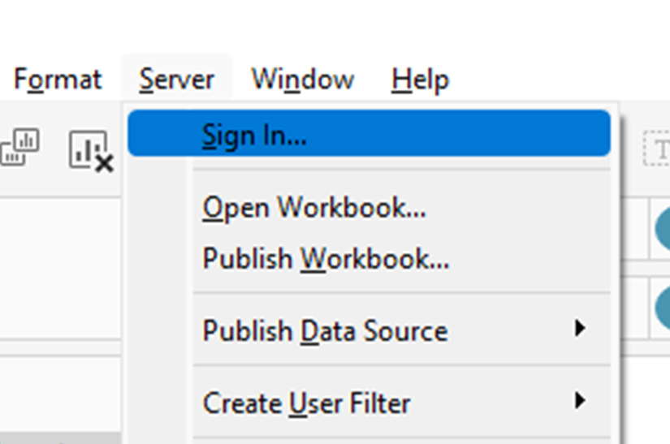Open the Help menu
670x444 pixels.
419,80
